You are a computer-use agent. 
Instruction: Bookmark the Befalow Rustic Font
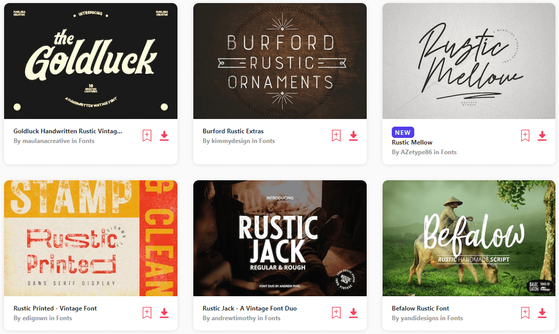pyautogui.click(x=525, y=313)
